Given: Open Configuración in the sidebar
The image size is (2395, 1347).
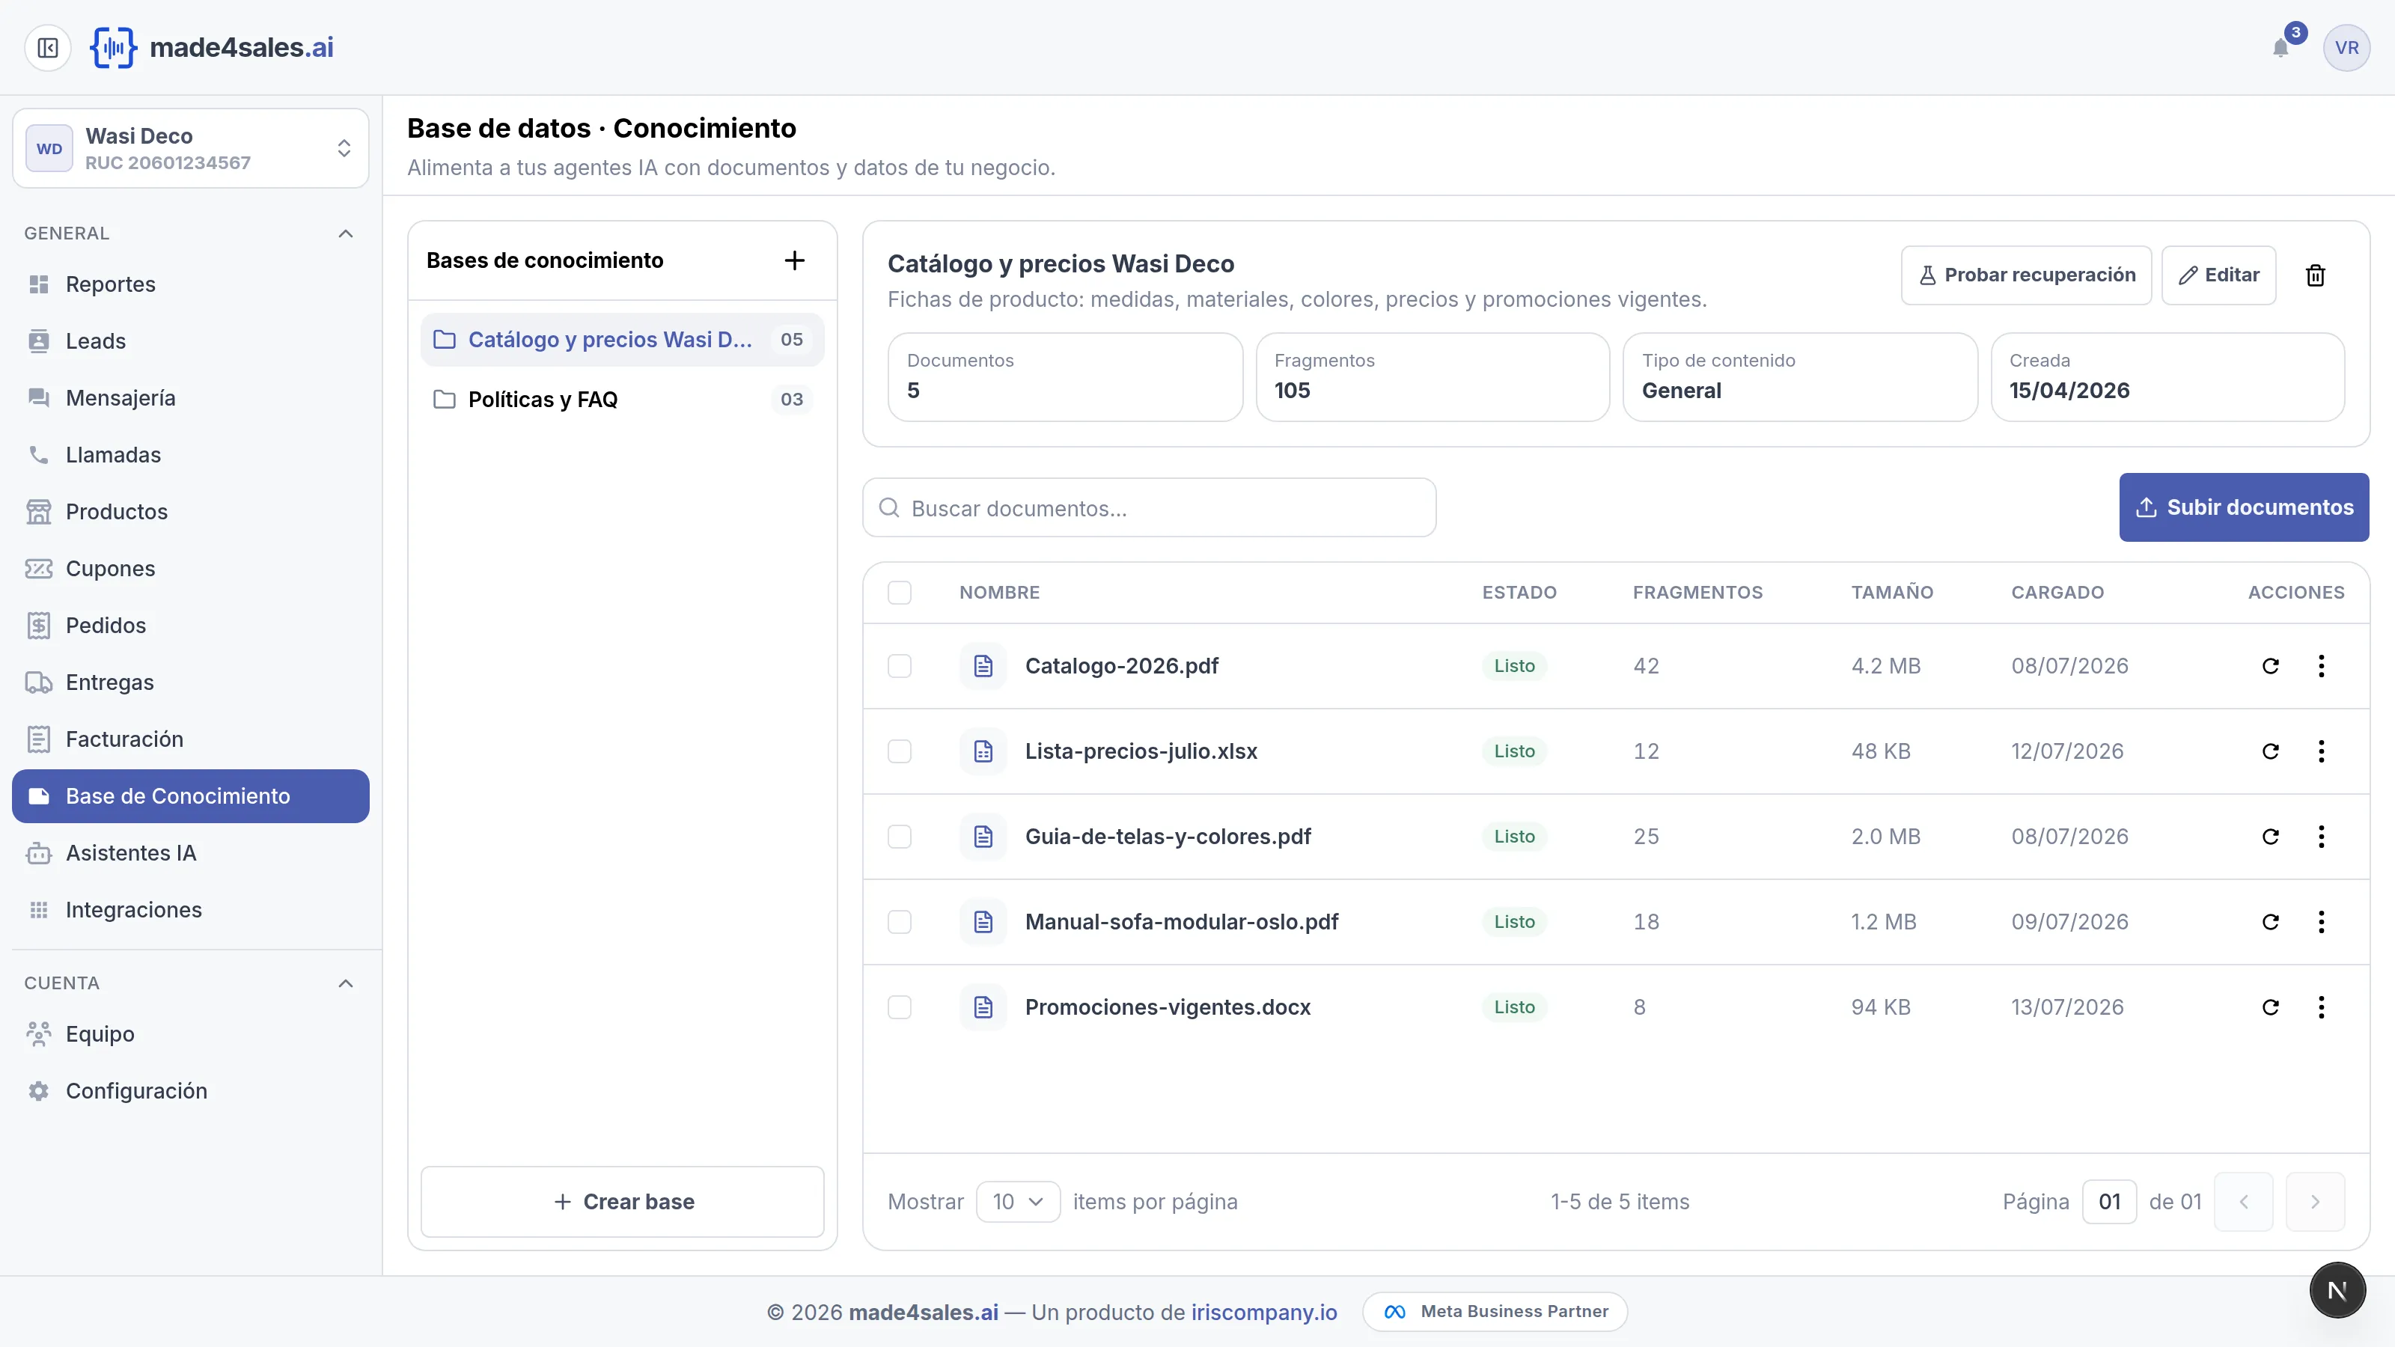Looking at the screenshot, I should (191, 1091).
